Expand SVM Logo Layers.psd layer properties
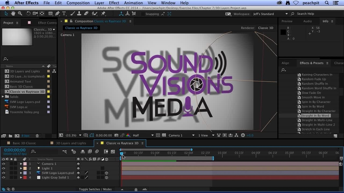344x193 pixels. point(21,173)
